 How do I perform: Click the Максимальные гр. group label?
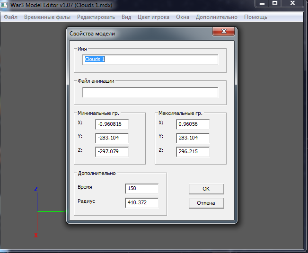tap(180, 113)
